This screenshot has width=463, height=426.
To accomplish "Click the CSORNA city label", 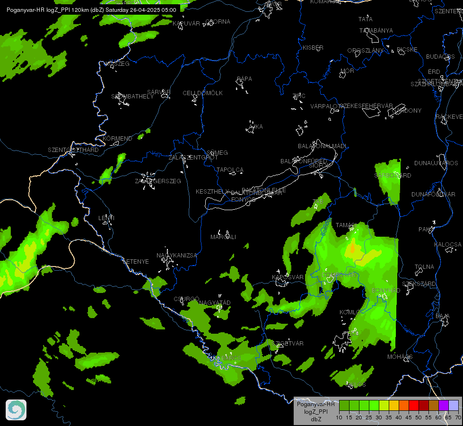I will pos(218,22).
